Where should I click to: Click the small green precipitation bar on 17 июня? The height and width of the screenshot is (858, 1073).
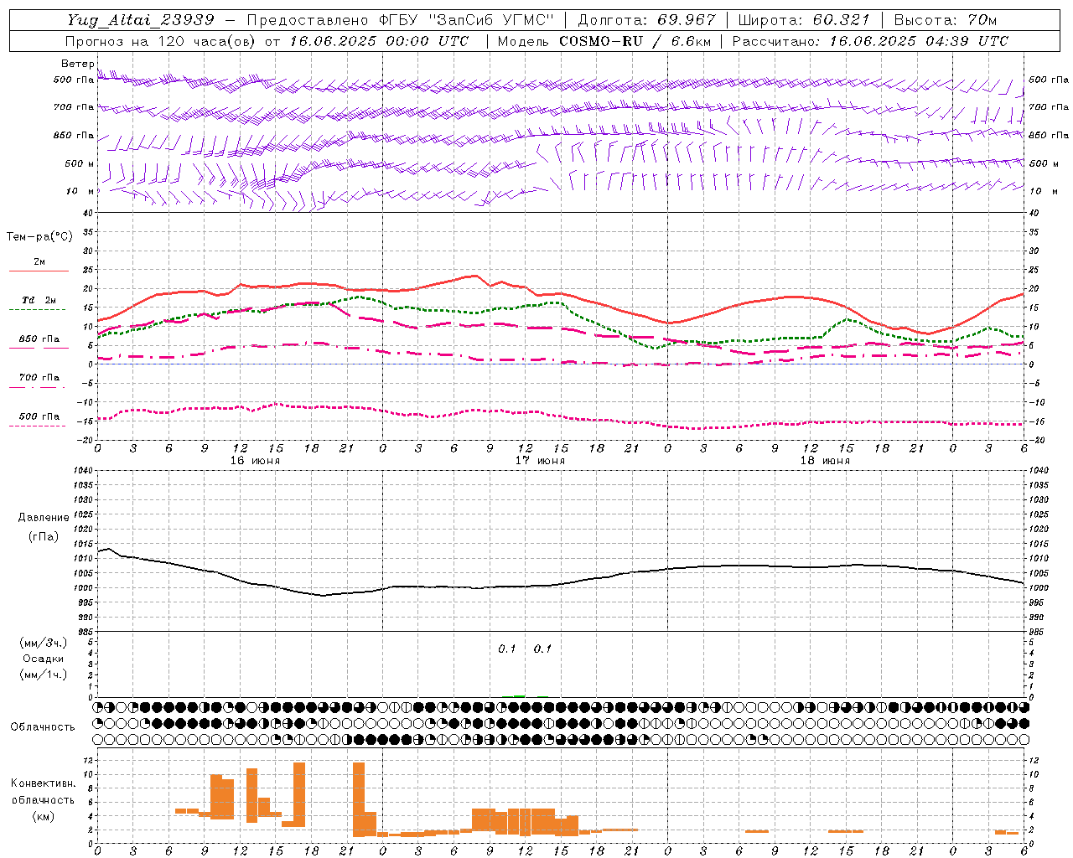(x=519, y=695)
